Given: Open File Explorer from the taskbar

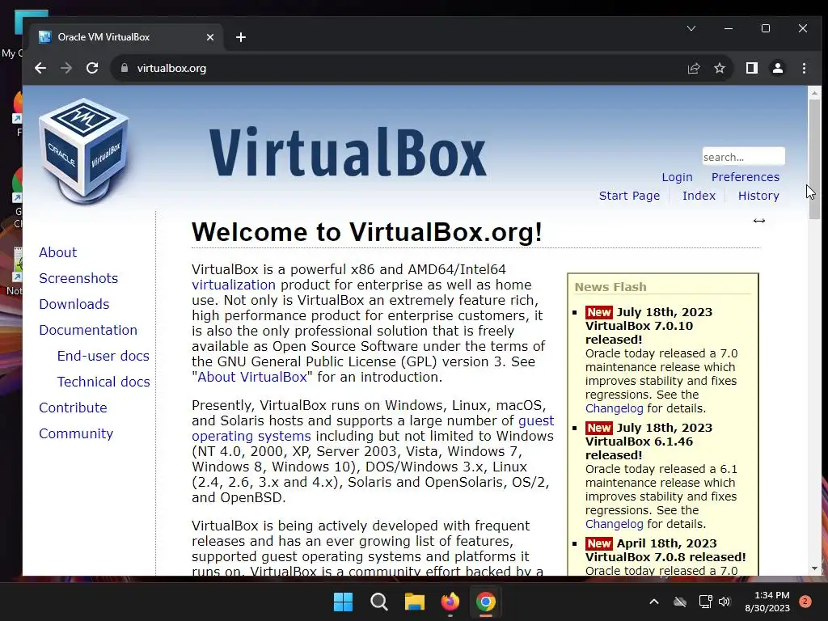Looking at the screenshot, I should click(415, 602).
